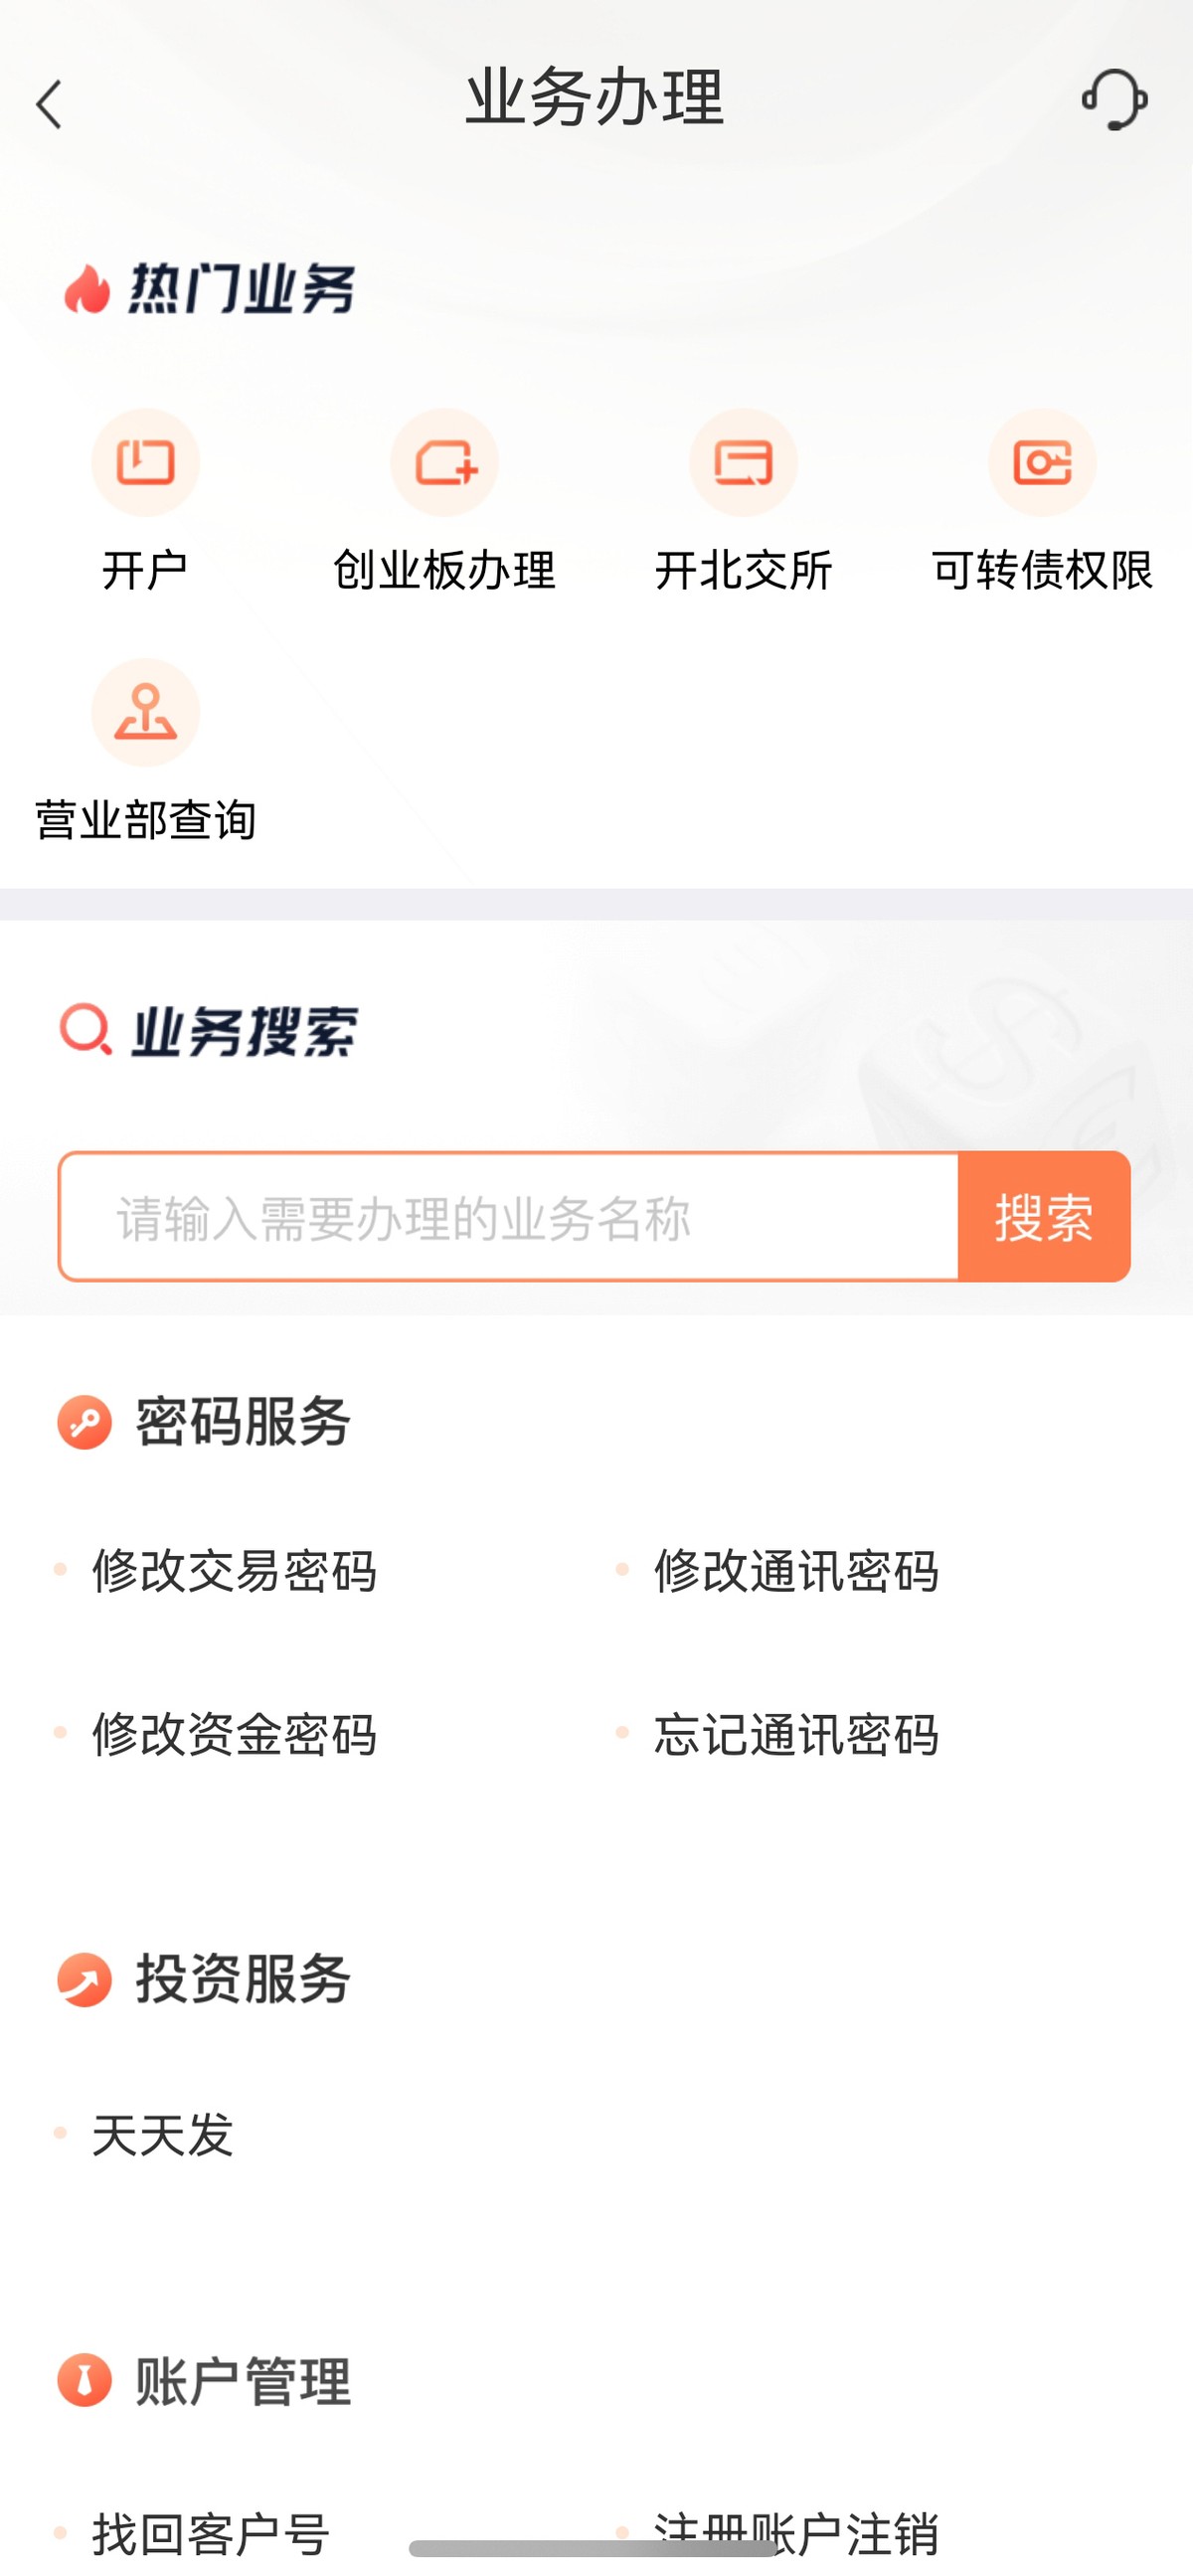Choose 忘记通讯密码 link
Viewport: 1193px width, 2576px height.
tap(796, 1734)
